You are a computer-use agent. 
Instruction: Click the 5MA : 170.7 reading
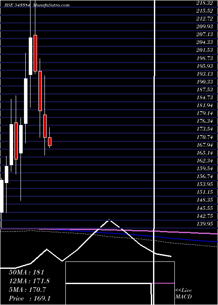pyautogui.click(x=27, y=290)
